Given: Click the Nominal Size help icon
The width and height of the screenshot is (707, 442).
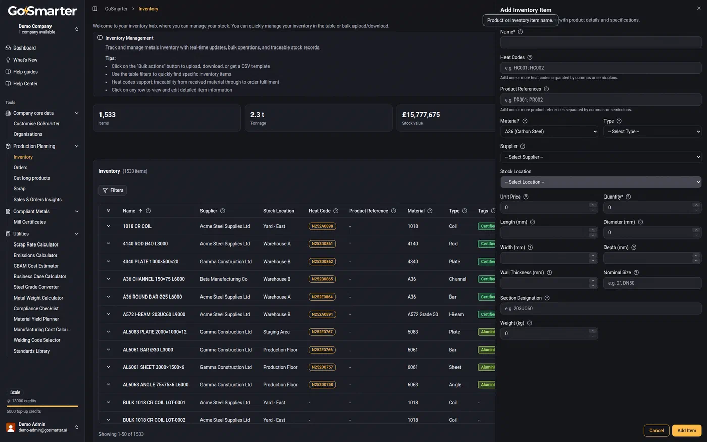Looking at the screenshot, I should point(636,272).
